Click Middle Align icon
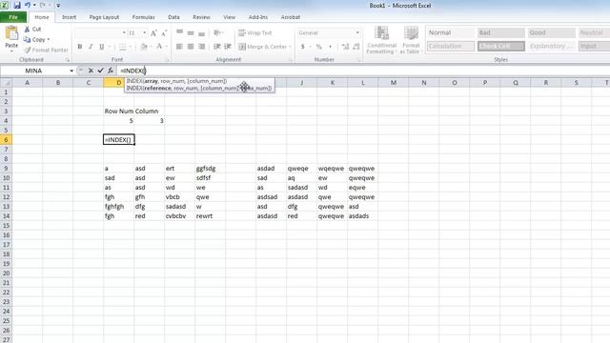This screenshot has height=343, width=610. 191,32
